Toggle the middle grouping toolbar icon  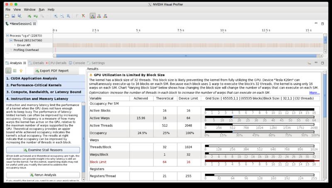[x=99, y=16]
